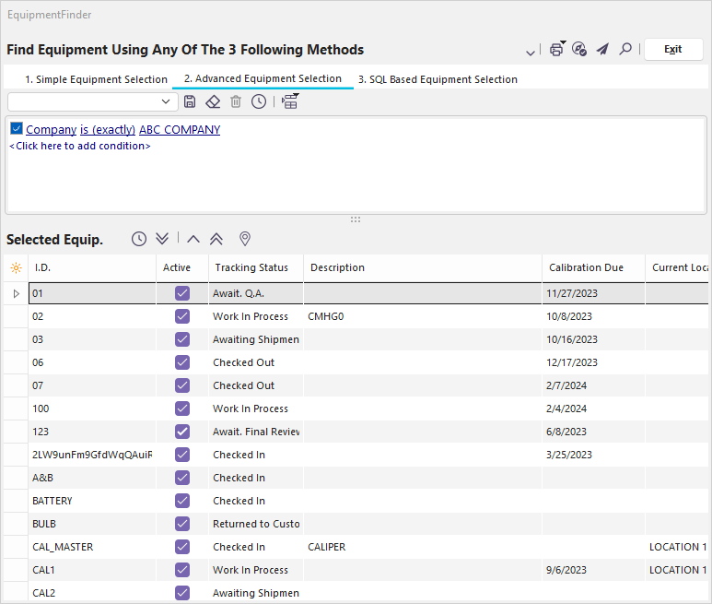
Task: Toggle Active checkbox for BATTERY row
Action: point(182,501)
